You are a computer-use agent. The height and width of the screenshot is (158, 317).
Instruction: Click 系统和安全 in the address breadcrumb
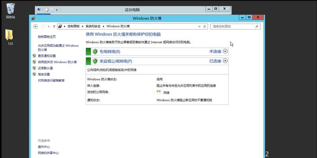click(x=93, y=26)
